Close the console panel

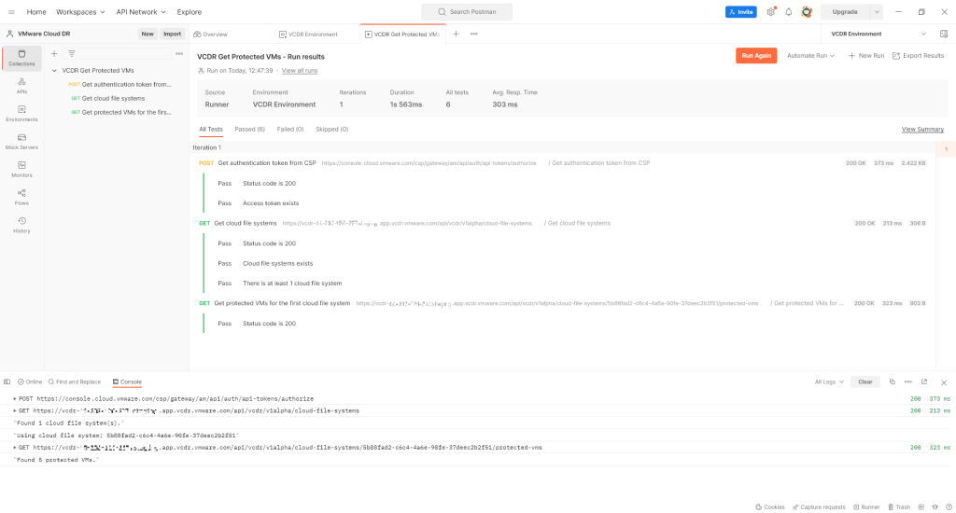coord(944,382)
